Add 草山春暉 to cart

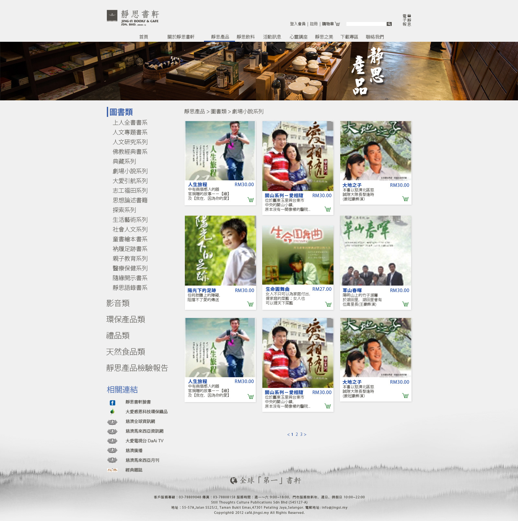[x=405, y=304]
